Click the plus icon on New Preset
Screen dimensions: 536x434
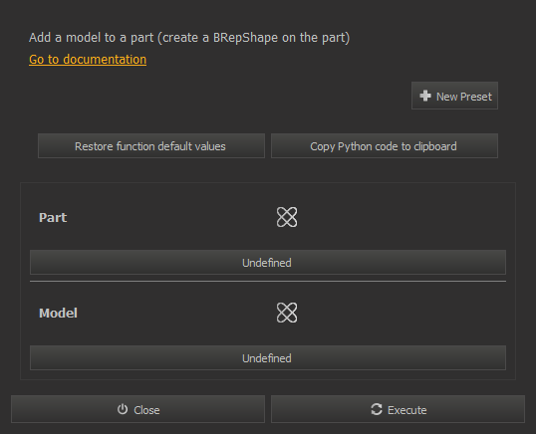coord(424,96)
